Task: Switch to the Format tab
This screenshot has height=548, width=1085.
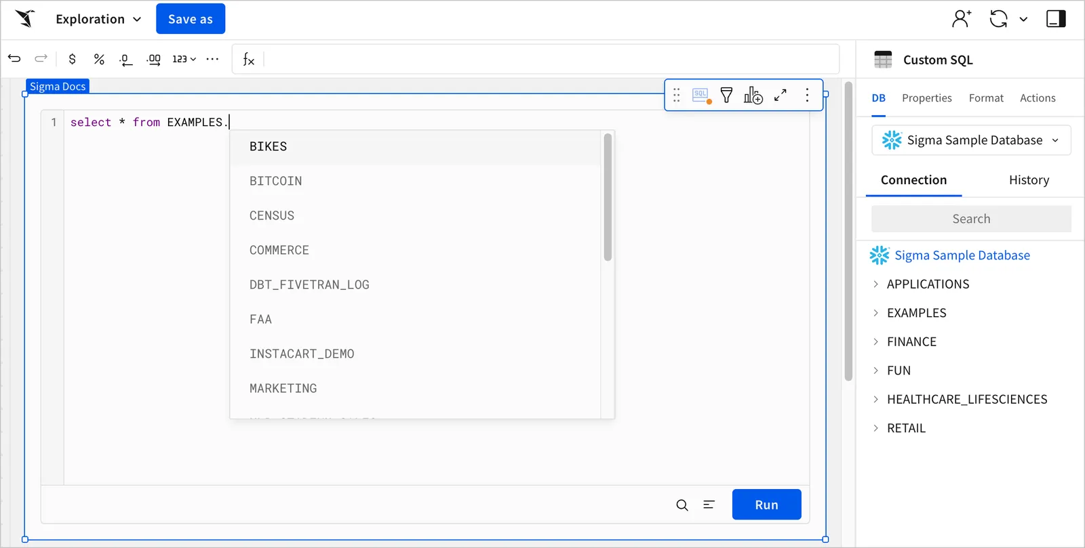Action: coord(986,98)
